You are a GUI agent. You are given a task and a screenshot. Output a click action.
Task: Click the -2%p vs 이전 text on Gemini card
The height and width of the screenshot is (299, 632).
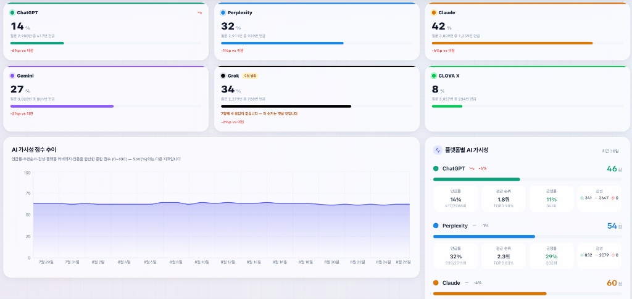[x=22, y=114]
